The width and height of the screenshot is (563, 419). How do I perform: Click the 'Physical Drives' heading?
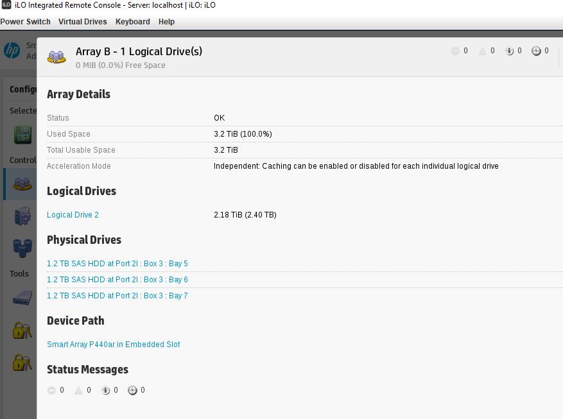[84, 240]
